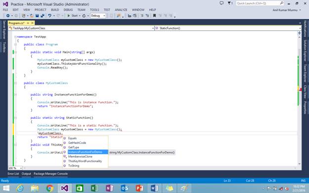The image size is (309, 193).
Task: Click the Windows Start button
Action: coord(6,188)
